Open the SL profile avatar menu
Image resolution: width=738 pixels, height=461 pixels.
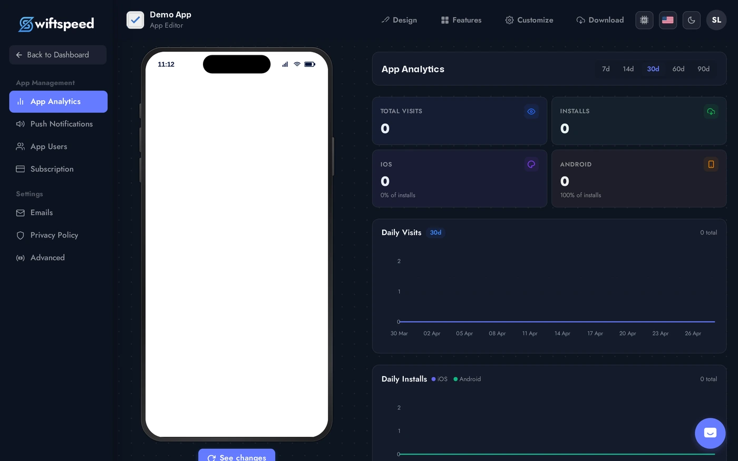716,20
